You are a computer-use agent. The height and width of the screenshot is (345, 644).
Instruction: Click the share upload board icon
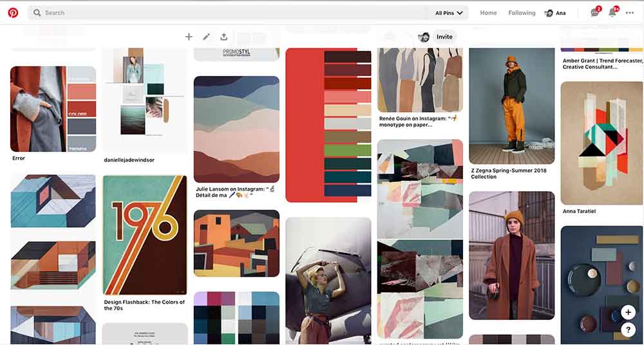224,37
